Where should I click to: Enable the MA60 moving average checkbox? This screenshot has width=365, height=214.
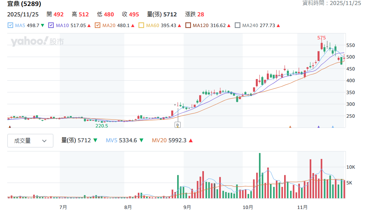coord(141,25)
